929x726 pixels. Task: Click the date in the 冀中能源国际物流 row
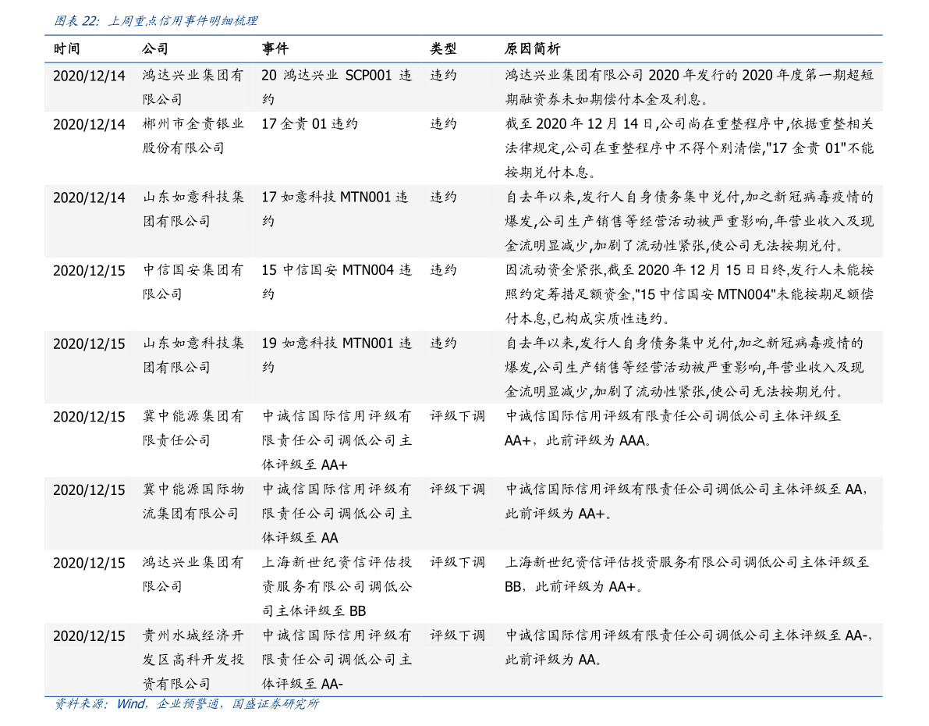click(x=89, y=490)
